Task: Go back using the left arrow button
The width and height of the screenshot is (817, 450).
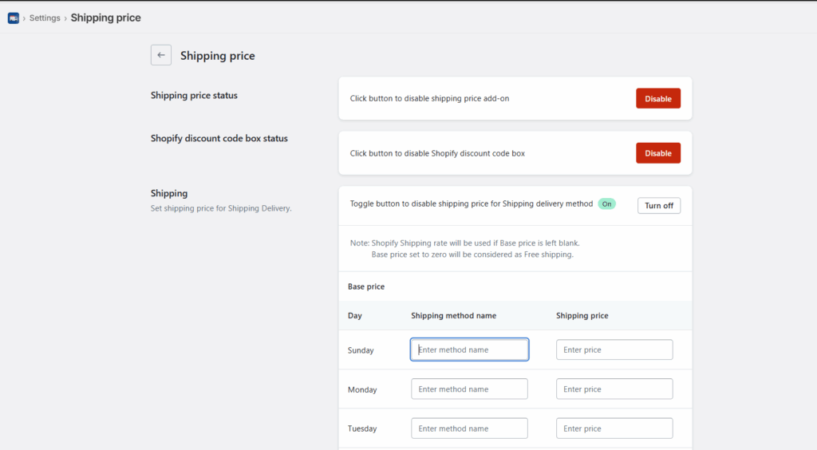Action: (x=161, y=55)
